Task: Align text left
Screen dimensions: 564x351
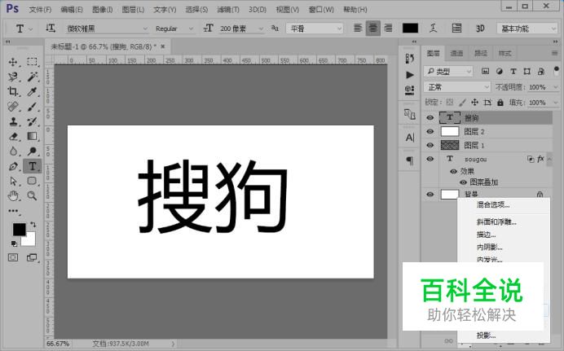Action: click(358, 28)
